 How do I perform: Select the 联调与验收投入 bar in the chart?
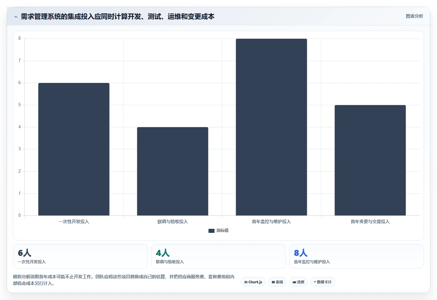(x=173, y=171)
